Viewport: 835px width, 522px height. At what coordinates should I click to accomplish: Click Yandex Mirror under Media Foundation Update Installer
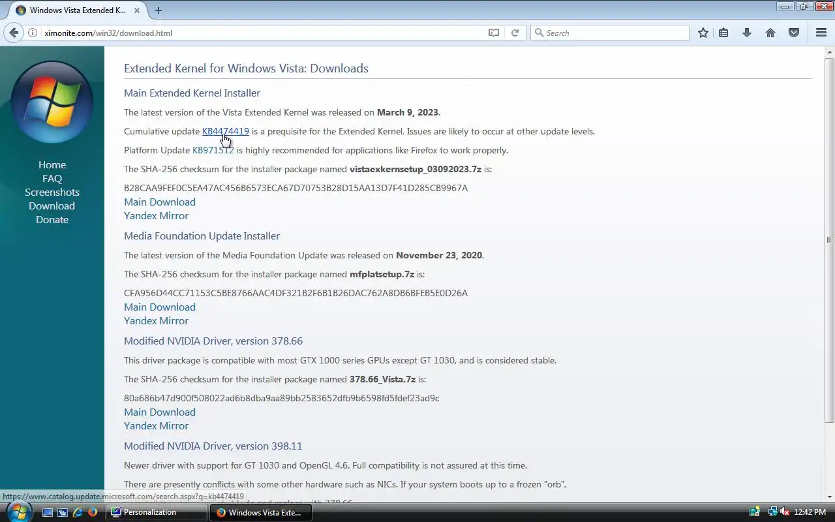coord(156,321)
